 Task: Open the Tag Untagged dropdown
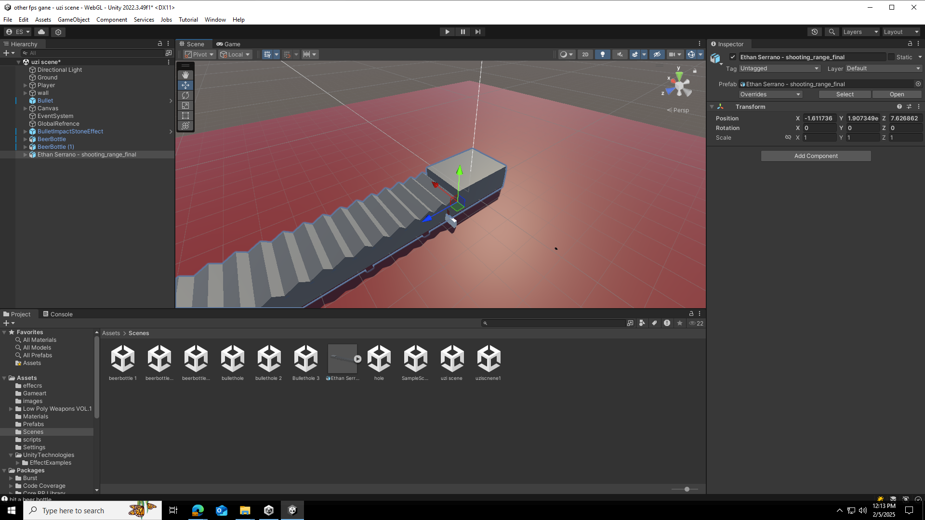pyautogui.click(x=779, y=68)
